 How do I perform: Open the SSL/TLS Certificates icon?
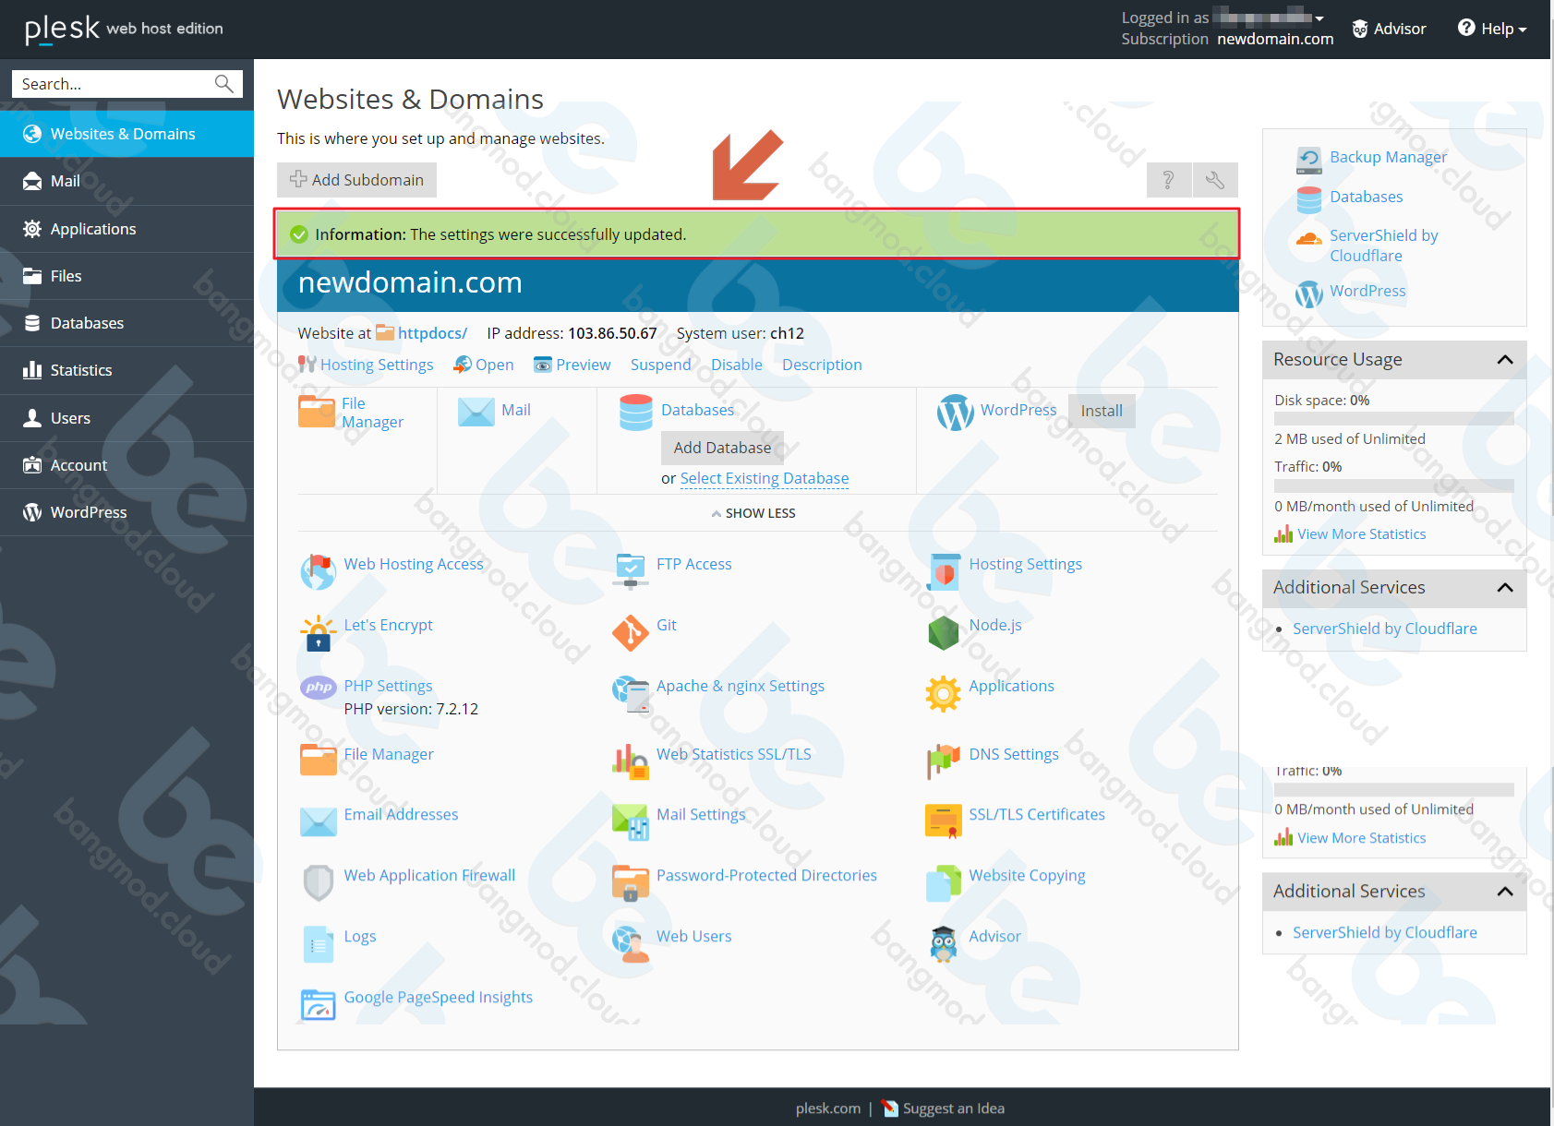(x=943, y=822)
